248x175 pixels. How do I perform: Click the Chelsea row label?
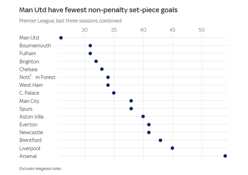tap(28, 69)
